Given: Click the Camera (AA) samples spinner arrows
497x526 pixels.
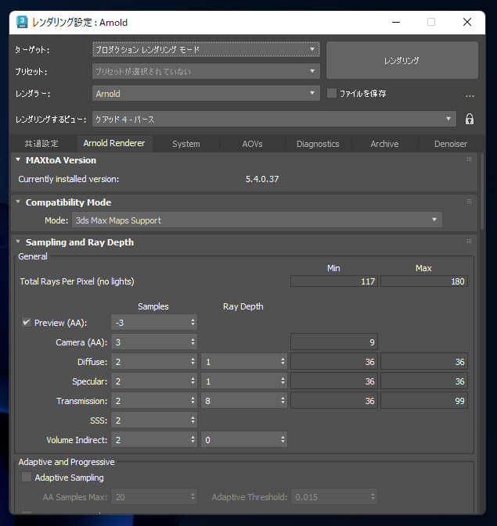Looking at the screenshot, I should pyautogui.click(x=193, y=342).
